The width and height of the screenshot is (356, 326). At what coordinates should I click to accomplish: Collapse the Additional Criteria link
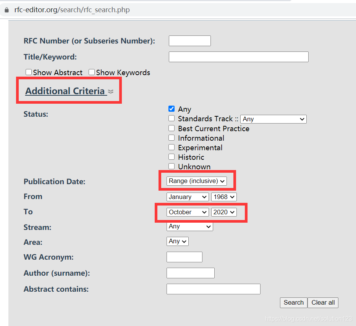click(x=66, y=91)
